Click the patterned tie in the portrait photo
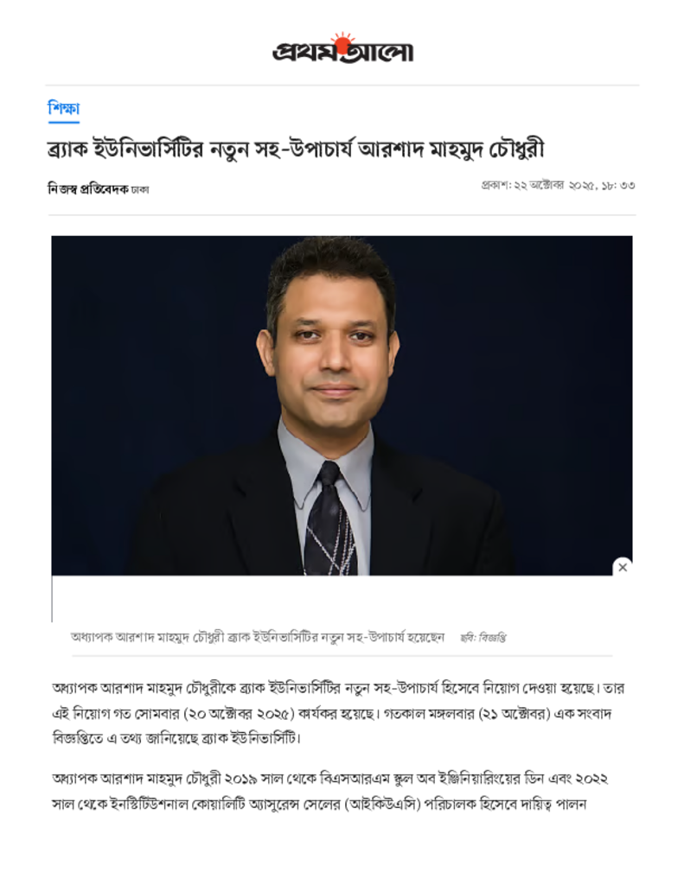The width and height of the screenshot is (684, 885). pyautogui.click(x=329, y=519)
